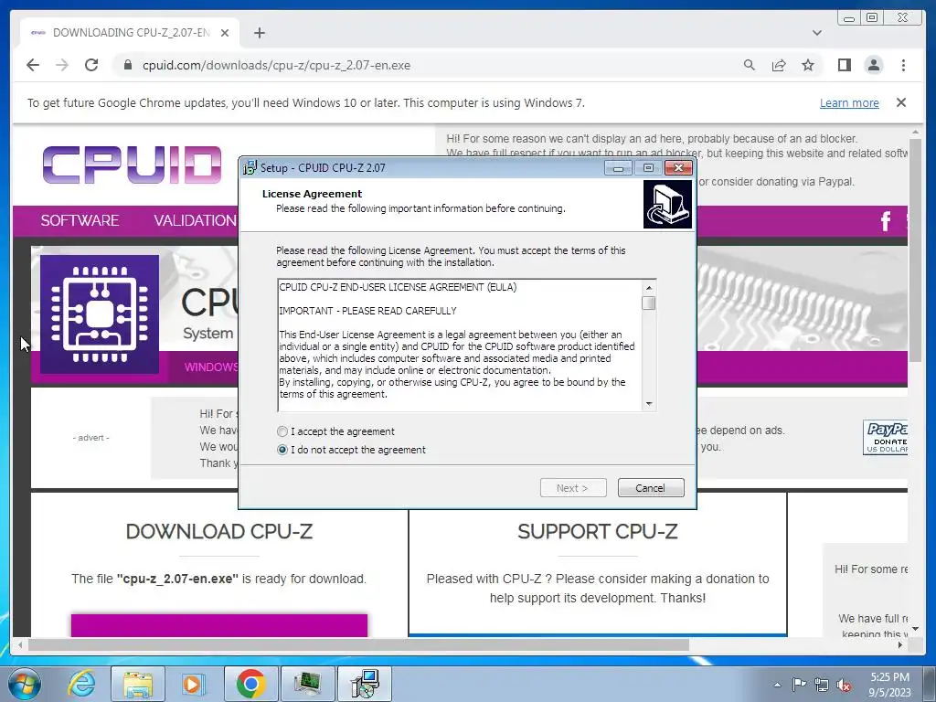Click the webpage vertical scrollbar thumb

tap(915, 250)
